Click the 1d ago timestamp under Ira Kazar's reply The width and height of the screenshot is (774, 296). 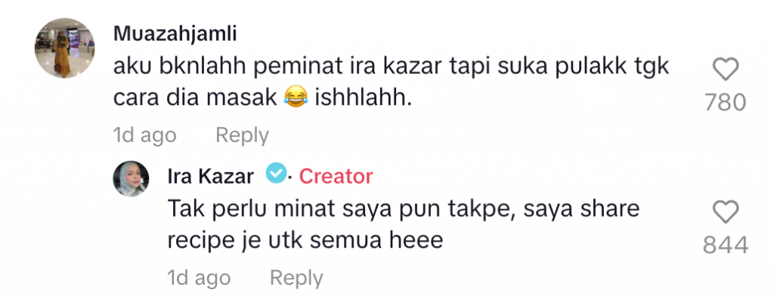(199, 278)
